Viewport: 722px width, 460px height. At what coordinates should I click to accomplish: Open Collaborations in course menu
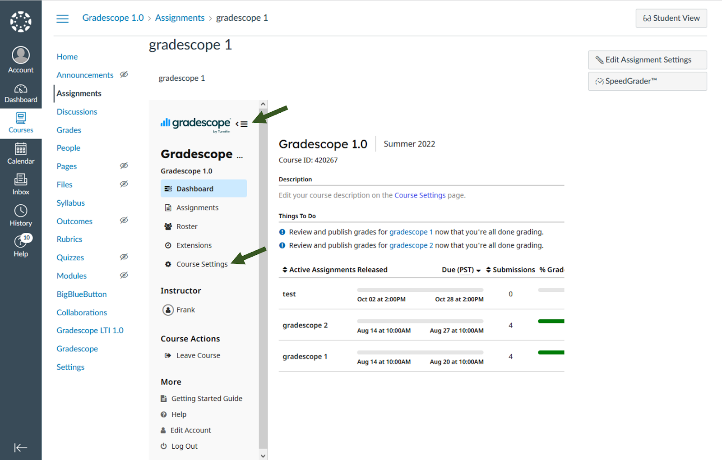(82, 313)
